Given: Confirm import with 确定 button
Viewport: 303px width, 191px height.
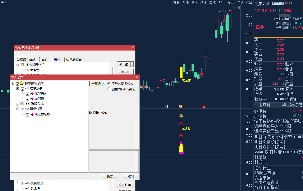Looking at the screenshot, I should tap(110, 177).
